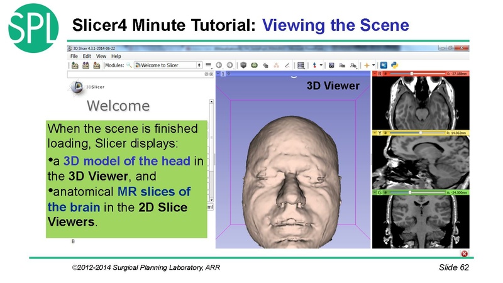
Task: Click the 3D head model in the viewer
Action: (292, 183)
